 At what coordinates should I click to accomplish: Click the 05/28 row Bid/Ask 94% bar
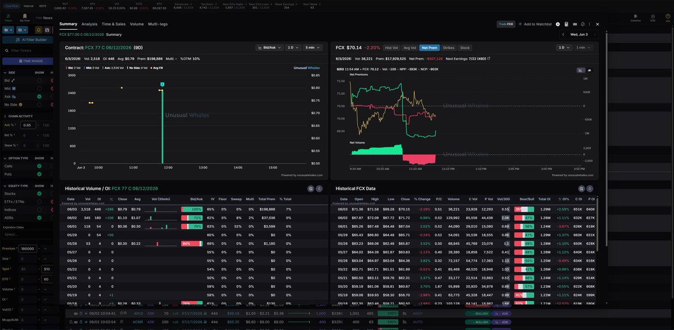click(x=192, y=244)
